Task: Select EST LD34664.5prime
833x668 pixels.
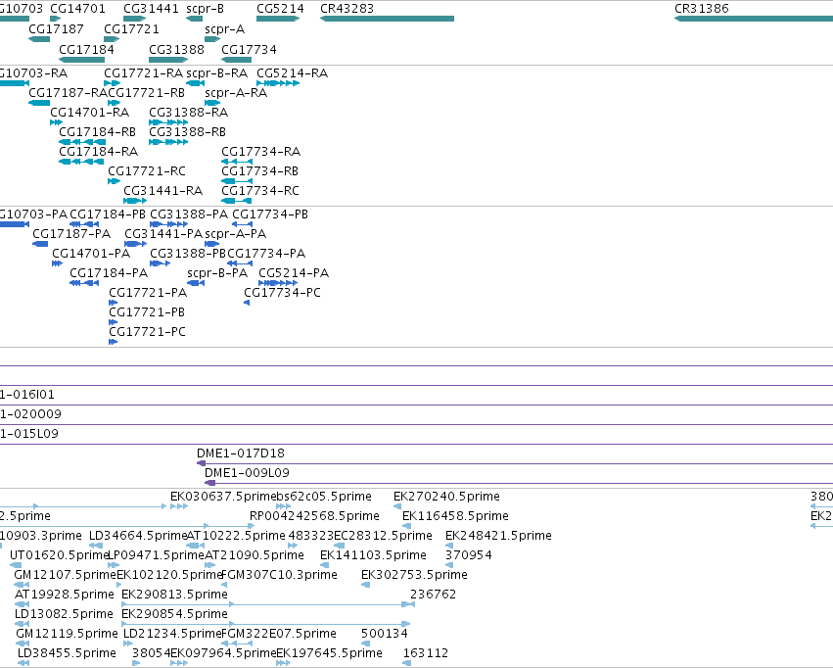Action: [138, 536]
